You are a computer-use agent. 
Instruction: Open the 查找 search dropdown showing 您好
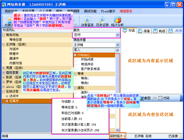(117, 35)
